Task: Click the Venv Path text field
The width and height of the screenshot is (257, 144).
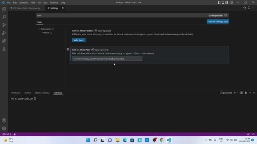Action: click(107, 59)
